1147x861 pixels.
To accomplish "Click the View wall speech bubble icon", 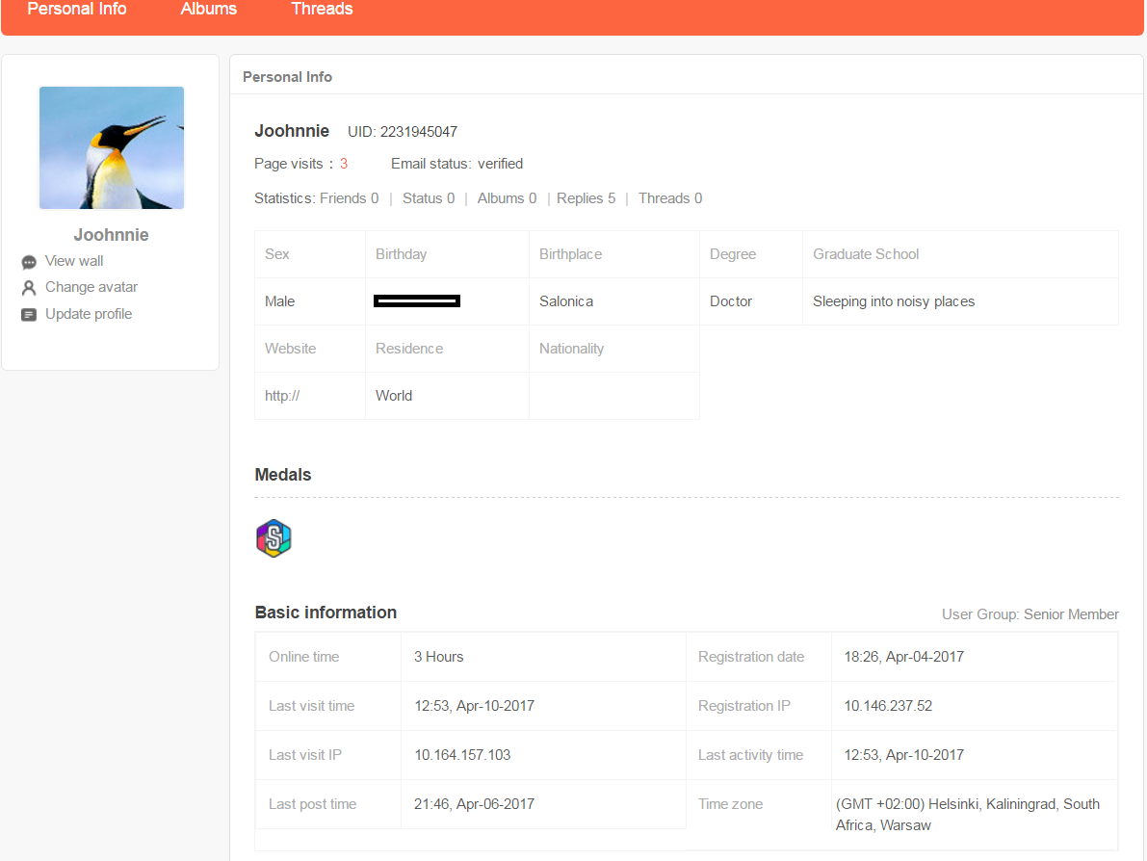I will [x=29, y=262].
